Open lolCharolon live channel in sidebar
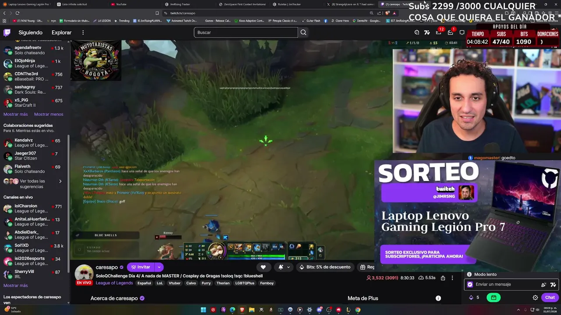561x315 pixels. click(34, 209)
